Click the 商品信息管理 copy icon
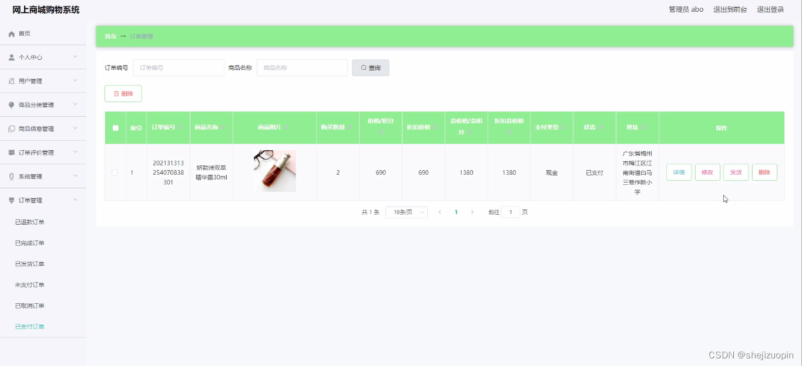This screenshot has width=802, height=366. coord(12,129)
